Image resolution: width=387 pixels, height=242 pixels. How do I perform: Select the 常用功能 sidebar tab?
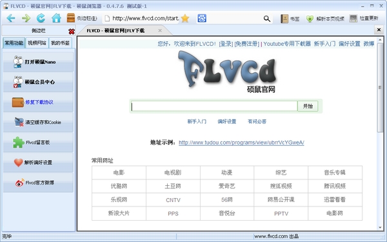[x=14, y=43]
